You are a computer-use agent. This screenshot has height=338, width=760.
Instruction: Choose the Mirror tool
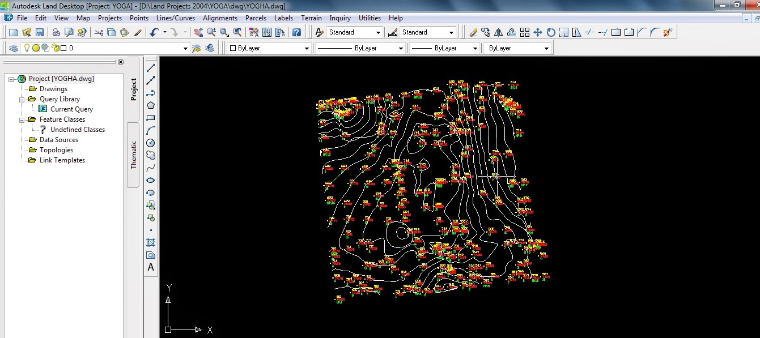499,32
